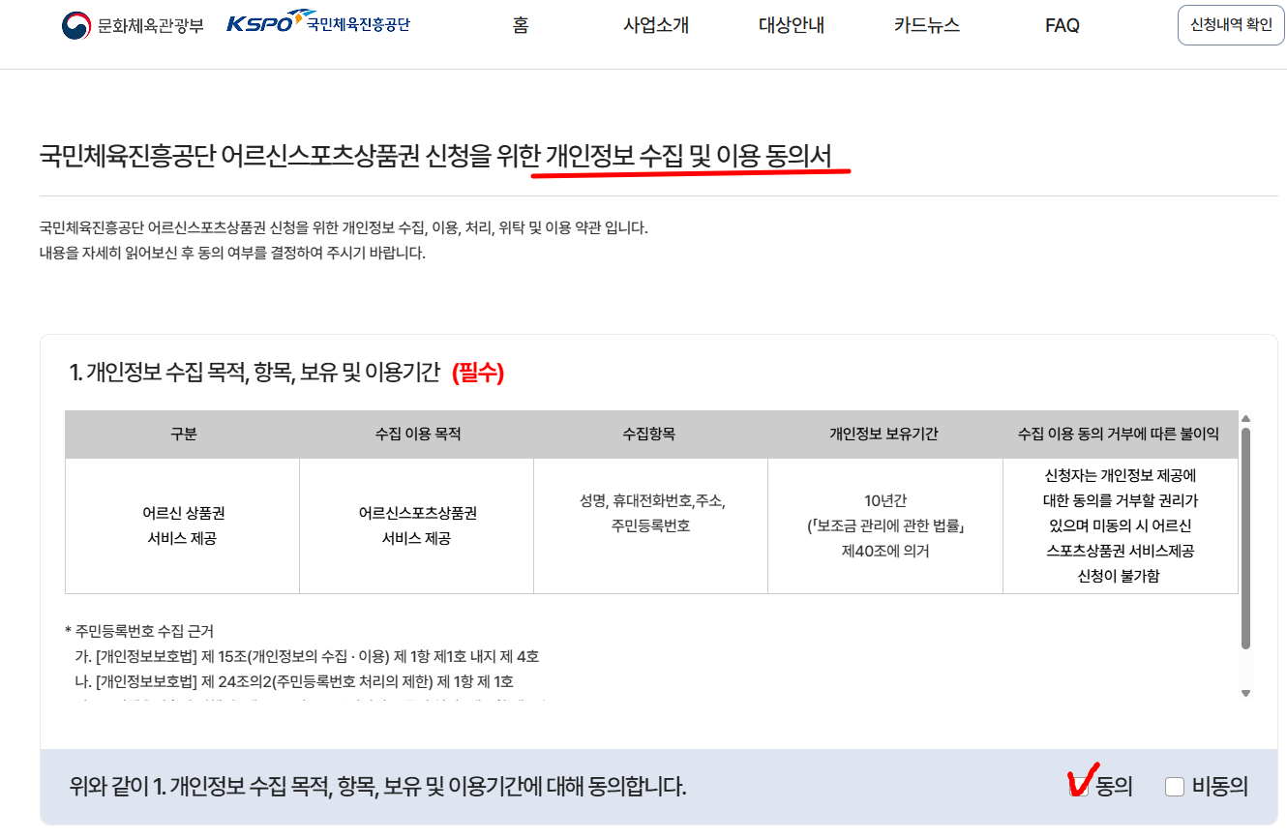Viewport: 1287px width, 840px height.
Task: Open the 대상안내 menu item
Action: [x=792, y=26]
